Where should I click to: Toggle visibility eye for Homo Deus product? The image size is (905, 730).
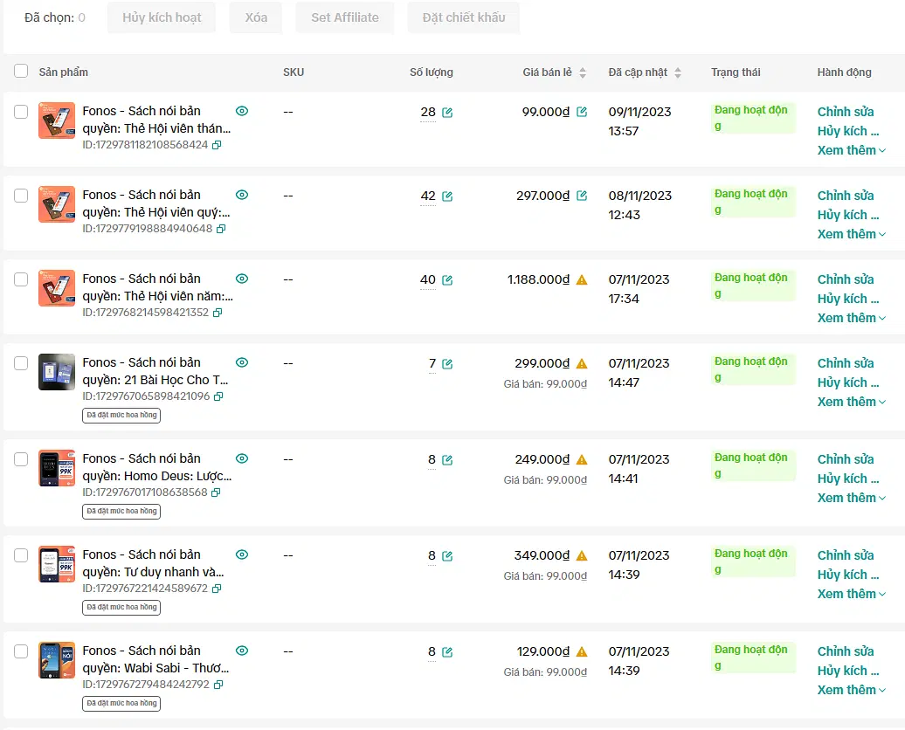click(243, 458)
